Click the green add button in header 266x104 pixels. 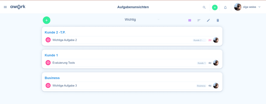pyautogui.click(x=215, y=7)
